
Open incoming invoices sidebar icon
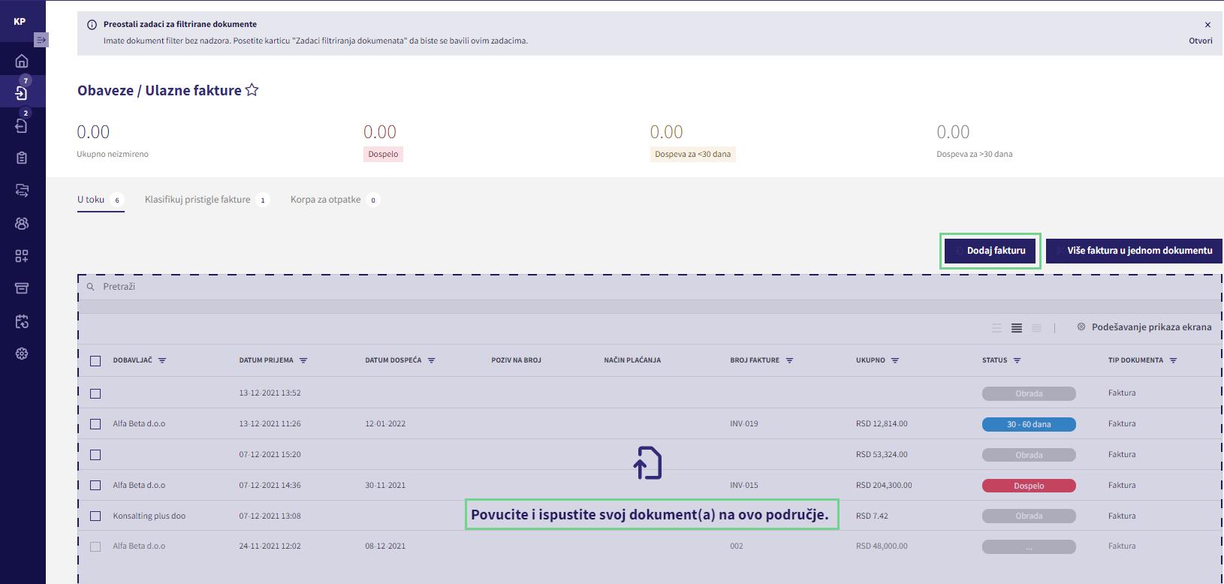pos(22,92)
